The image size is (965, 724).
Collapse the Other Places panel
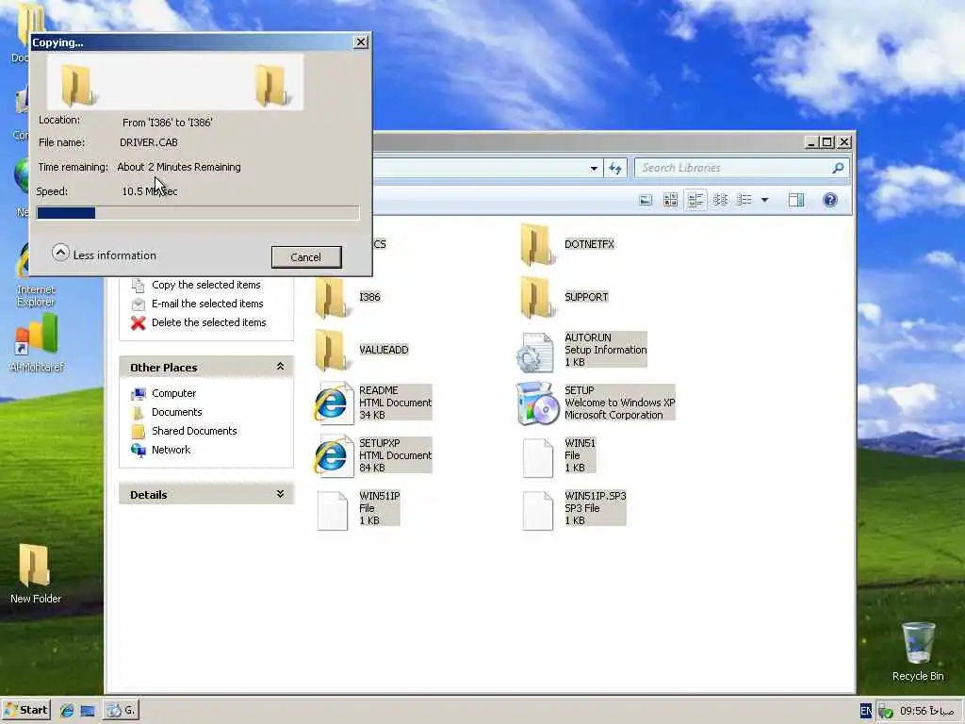coord(280,367)
